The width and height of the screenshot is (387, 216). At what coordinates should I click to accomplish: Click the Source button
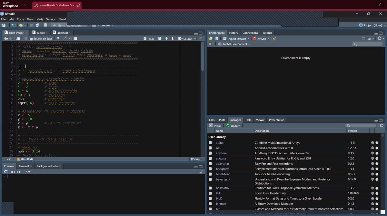(185, 39)
